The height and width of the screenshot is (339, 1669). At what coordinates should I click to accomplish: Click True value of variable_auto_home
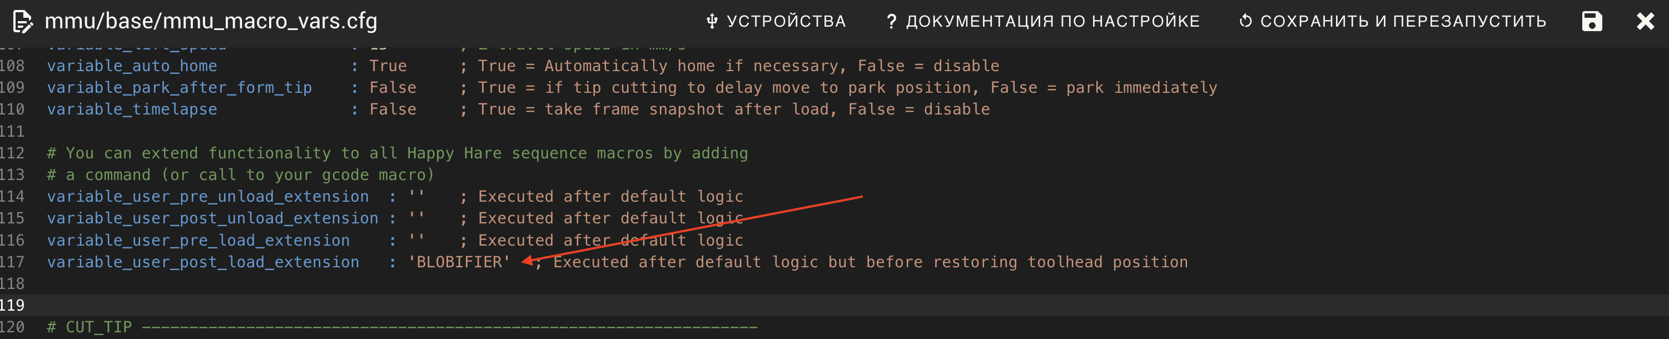[x=388, y=66]
